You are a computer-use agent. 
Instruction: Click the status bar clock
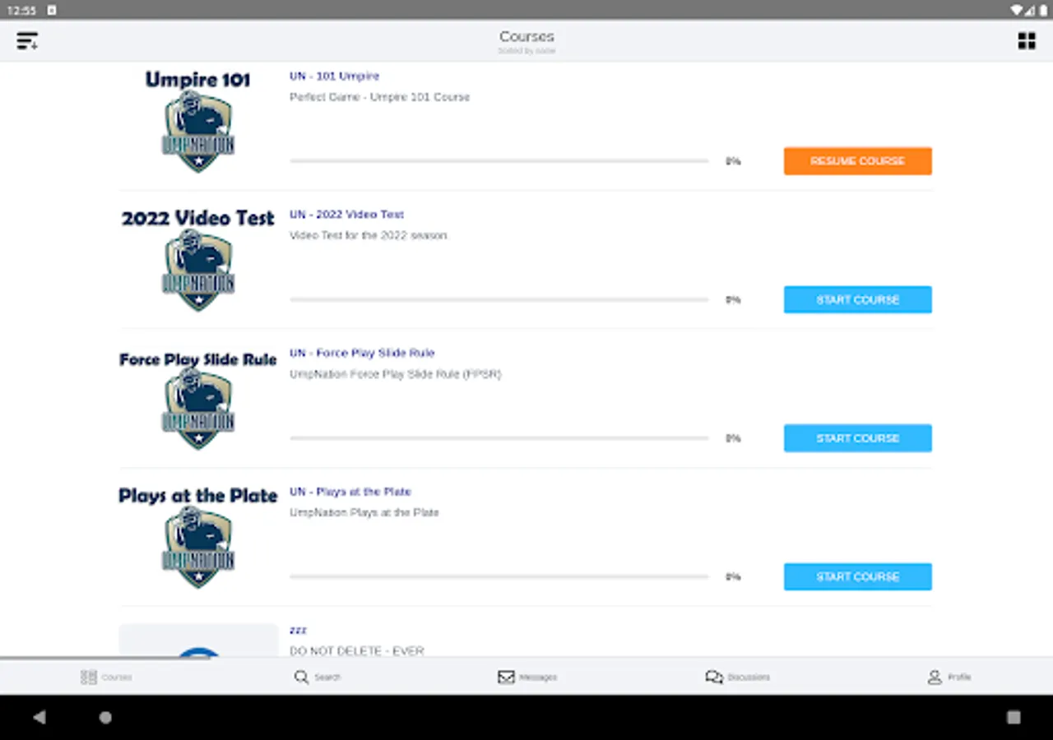pyautogui.click(x=21, y=10)
